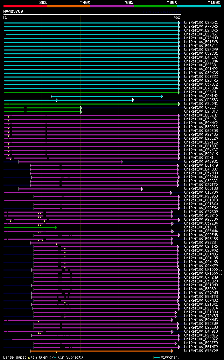This screenshot has height=360, width=224.
Task: Click the UniRef100_Q75LS4 subject label
Action: click(201, 107)
